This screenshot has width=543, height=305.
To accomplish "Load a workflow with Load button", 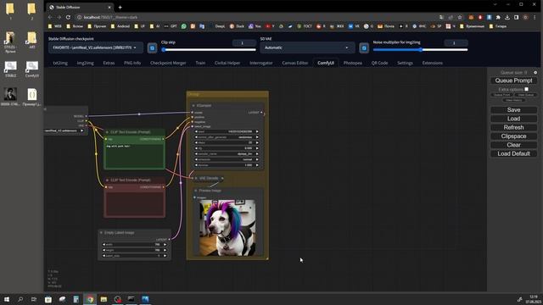I will (513, 119).
